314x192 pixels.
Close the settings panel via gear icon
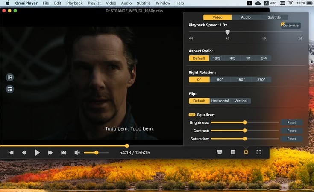(x=246, y=152)
